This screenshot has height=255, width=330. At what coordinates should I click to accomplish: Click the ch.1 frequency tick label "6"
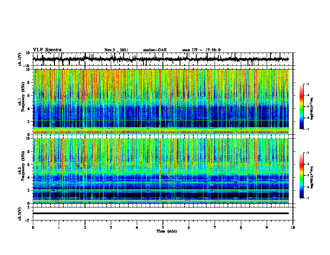click(29, 95)
